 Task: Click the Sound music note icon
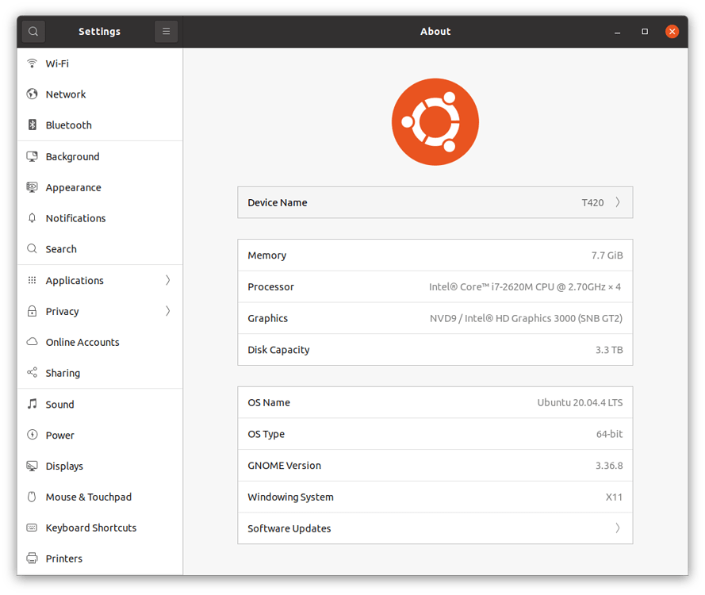33,404
